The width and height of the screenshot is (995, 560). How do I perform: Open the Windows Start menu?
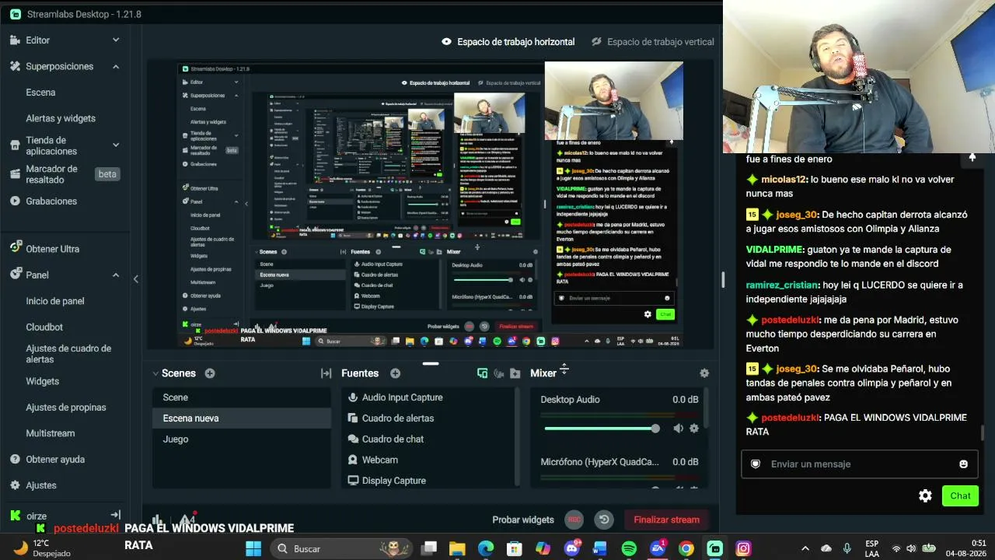coord(253,548)
